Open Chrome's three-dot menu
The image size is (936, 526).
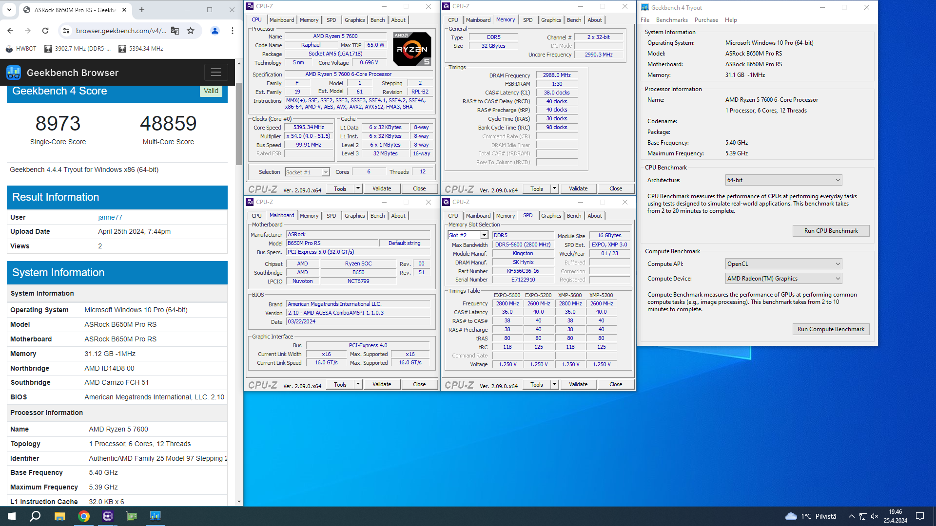[x=233, y=31]
